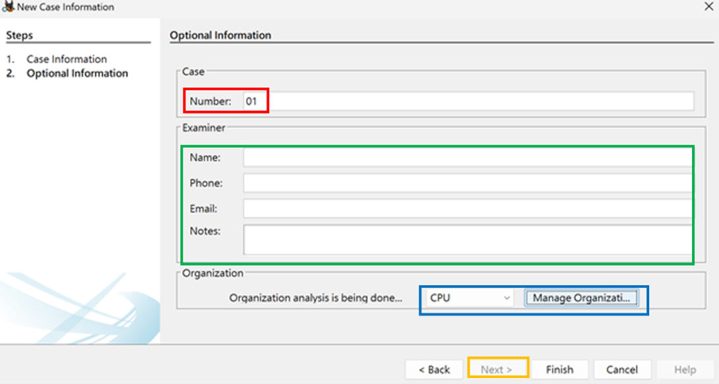Go back with the Back button
The image size is (719, 384).
tap(434, 369)
